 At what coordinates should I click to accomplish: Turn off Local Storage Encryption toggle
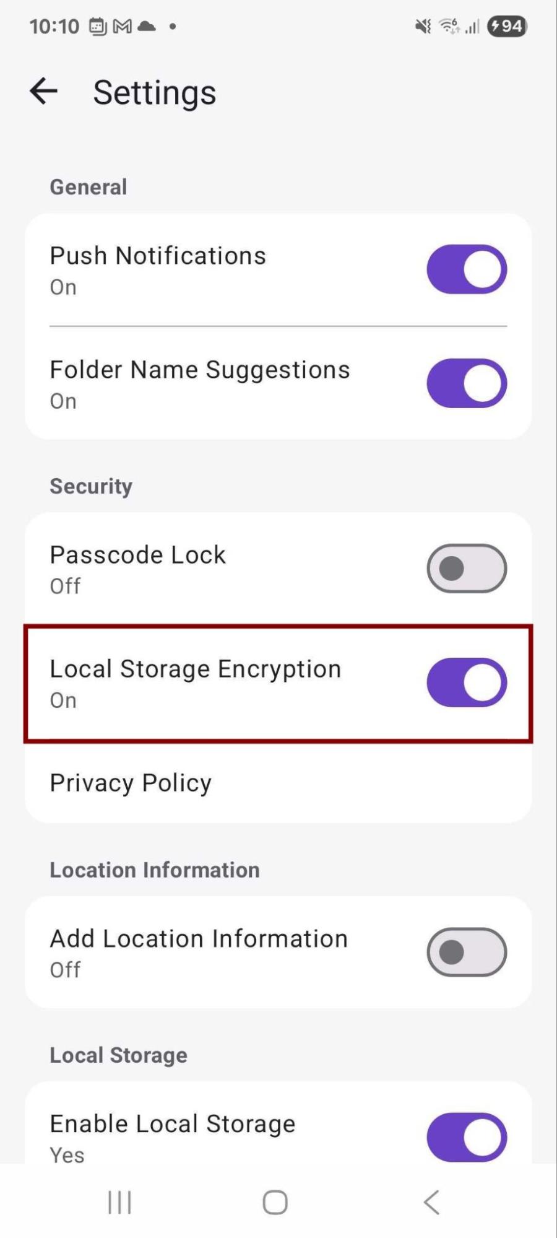tap(467, 682)
